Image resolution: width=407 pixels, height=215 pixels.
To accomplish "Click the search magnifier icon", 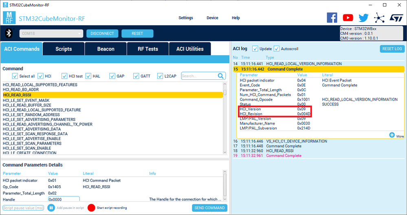I will [221, 76].
